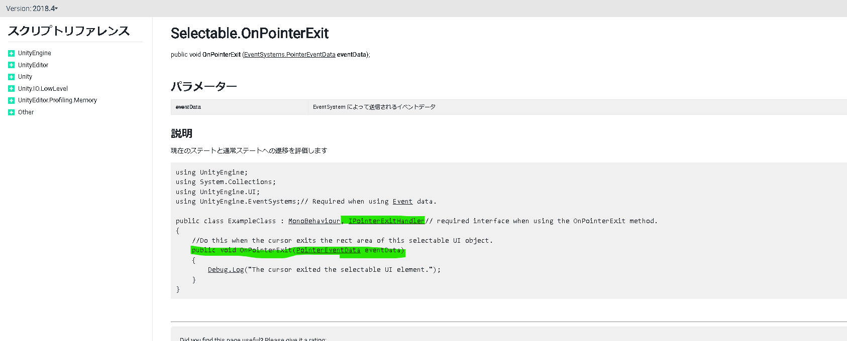
Task: Open the PointerEventData link in code sample
Action: click(x=328, y=250)
